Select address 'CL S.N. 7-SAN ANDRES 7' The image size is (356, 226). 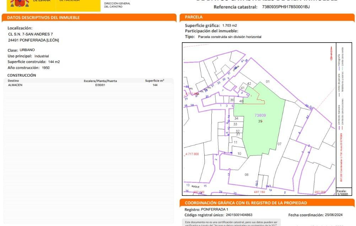[31, 34]
